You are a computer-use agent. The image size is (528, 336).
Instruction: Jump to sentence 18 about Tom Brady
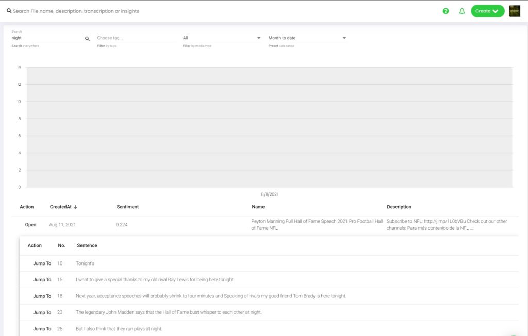click(x=42, y=296)
